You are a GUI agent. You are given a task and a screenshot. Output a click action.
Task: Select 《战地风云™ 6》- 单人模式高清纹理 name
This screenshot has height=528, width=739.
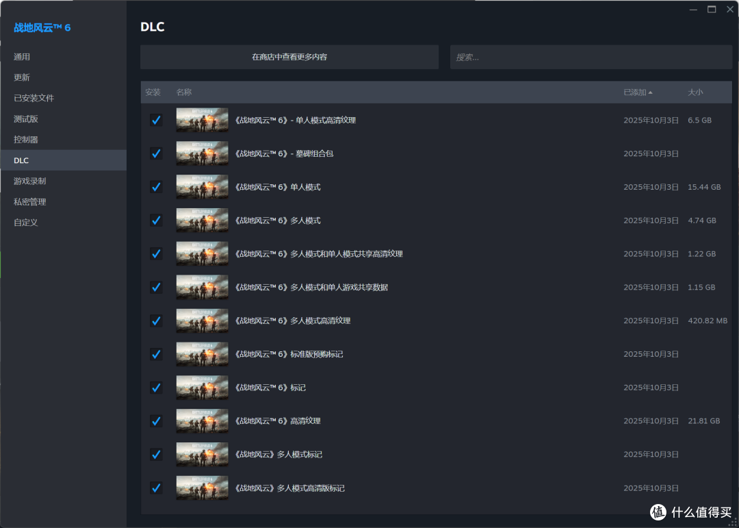(295, 121)
